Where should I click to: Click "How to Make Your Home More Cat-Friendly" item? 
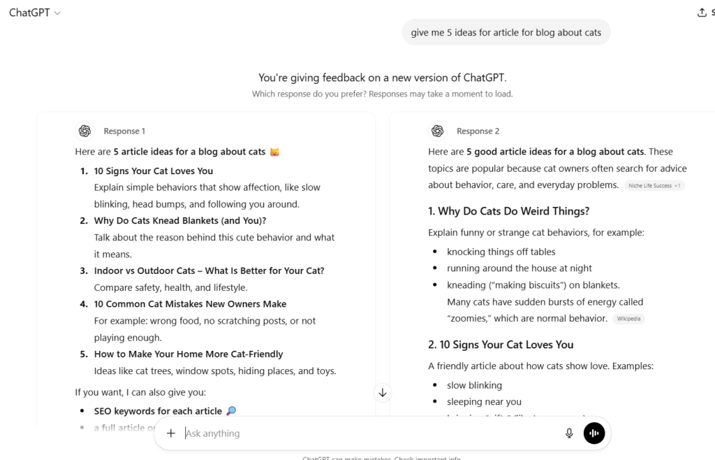[x=189, y=354]
